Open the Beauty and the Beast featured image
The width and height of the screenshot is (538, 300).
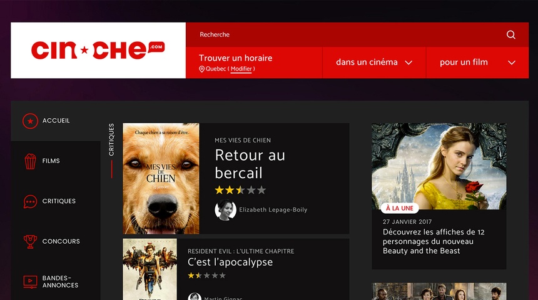pyautogui.click(x=439, y=166)
